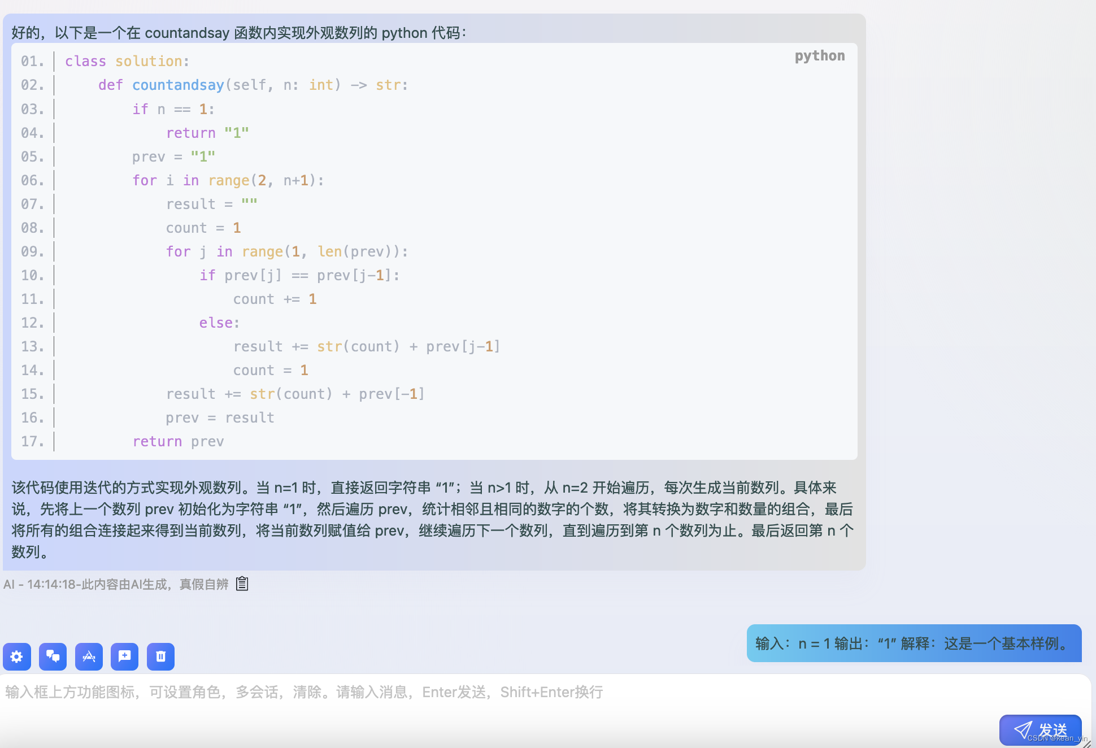Image resolution: width=1096 pixels, height=748 pixels.
Task: Click the line 'if n == 1:'
Action: (173, 109)
